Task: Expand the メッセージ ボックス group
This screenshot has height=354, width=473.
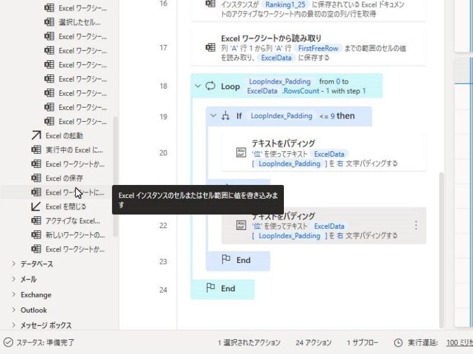Action: 14,325
